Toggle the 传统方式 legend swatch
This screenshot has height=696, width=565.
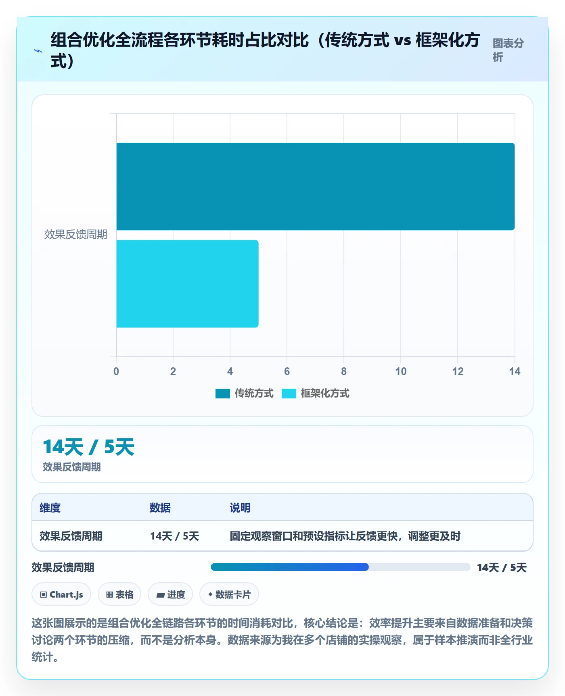click(222, 394)
